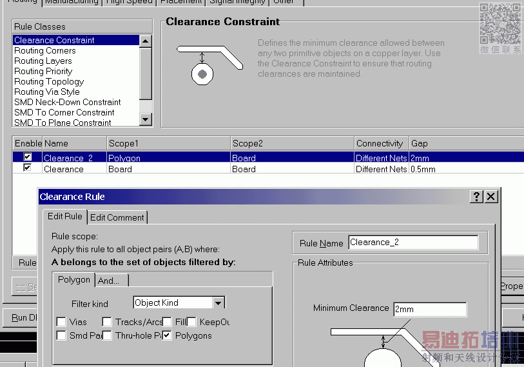This screenshot has height=367, width=524.
Task: Enable the Vias checkbox
Action: tap(61, 322)
